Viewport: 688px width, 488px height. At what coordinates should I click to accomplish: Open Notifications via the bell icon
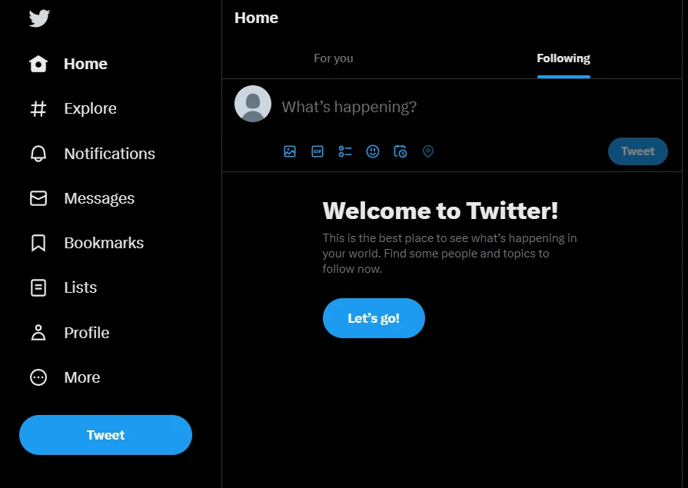[x=38, y=154]
